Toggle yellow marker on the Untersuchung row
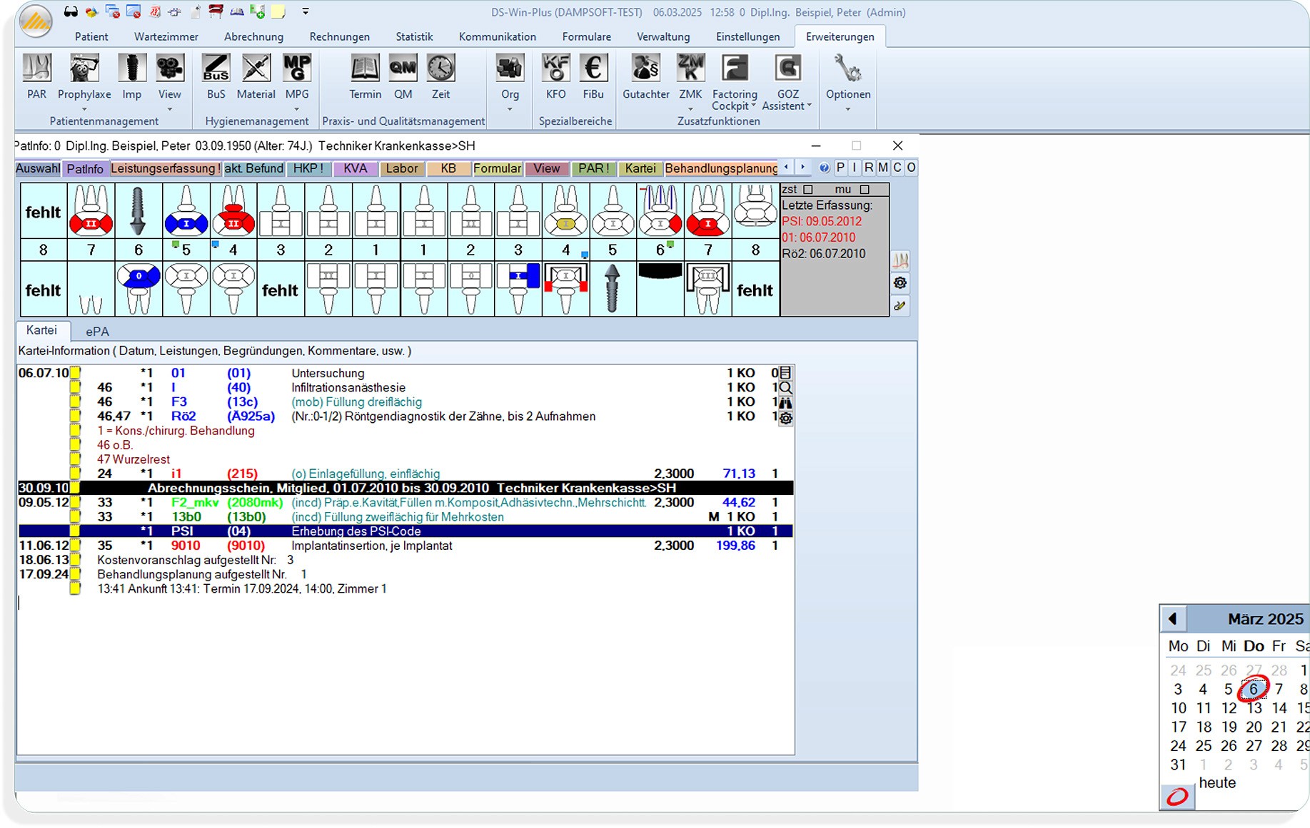Viewport: 1310px width, 828px height. (75, 373)
